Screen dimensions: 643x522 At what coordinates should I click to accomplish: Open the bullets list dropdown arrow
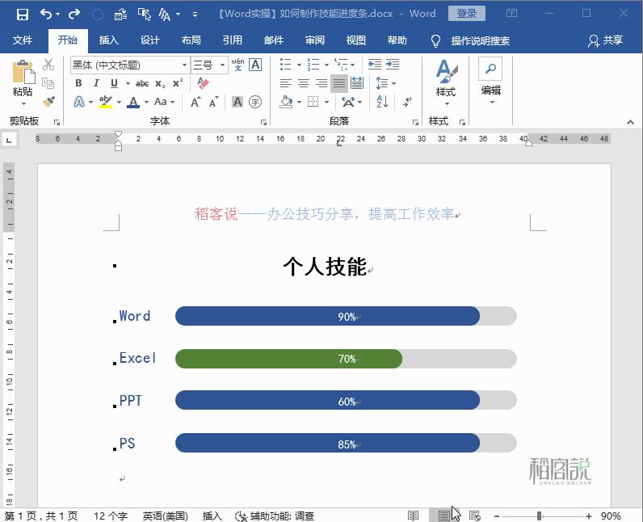pyautogui.click(x=299, y=65)
